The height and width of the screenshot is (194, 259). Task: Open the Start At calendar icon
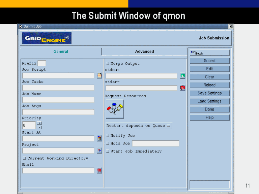click(99, 138)
